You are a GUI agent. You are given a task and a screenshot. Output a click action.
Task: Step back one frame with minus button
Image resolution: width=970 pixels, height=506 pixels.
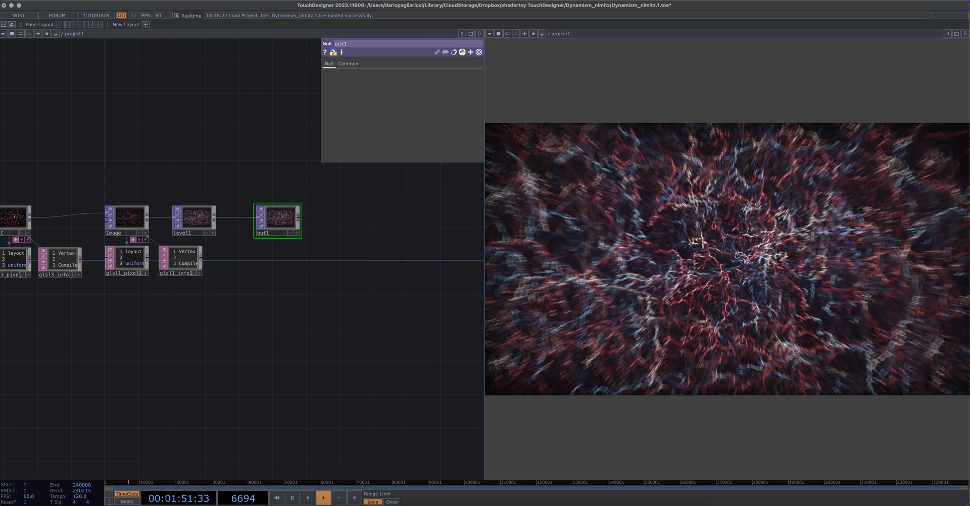click(339, 498)
